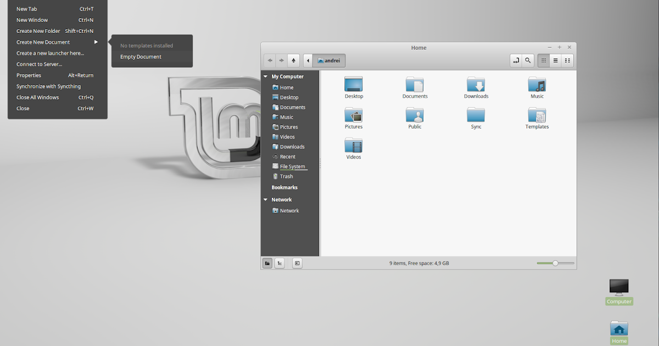This screenshot has width=659, height=346.
Task: Select the Bookmarks heading in the sidebar
Action: pos(284,188)
